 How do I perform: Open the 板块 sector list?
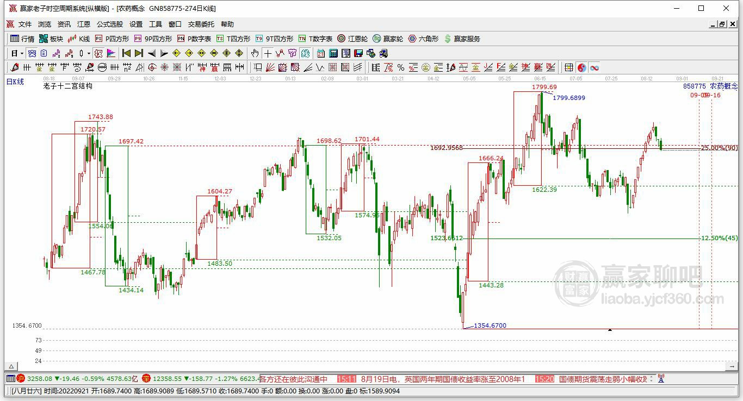51,39
